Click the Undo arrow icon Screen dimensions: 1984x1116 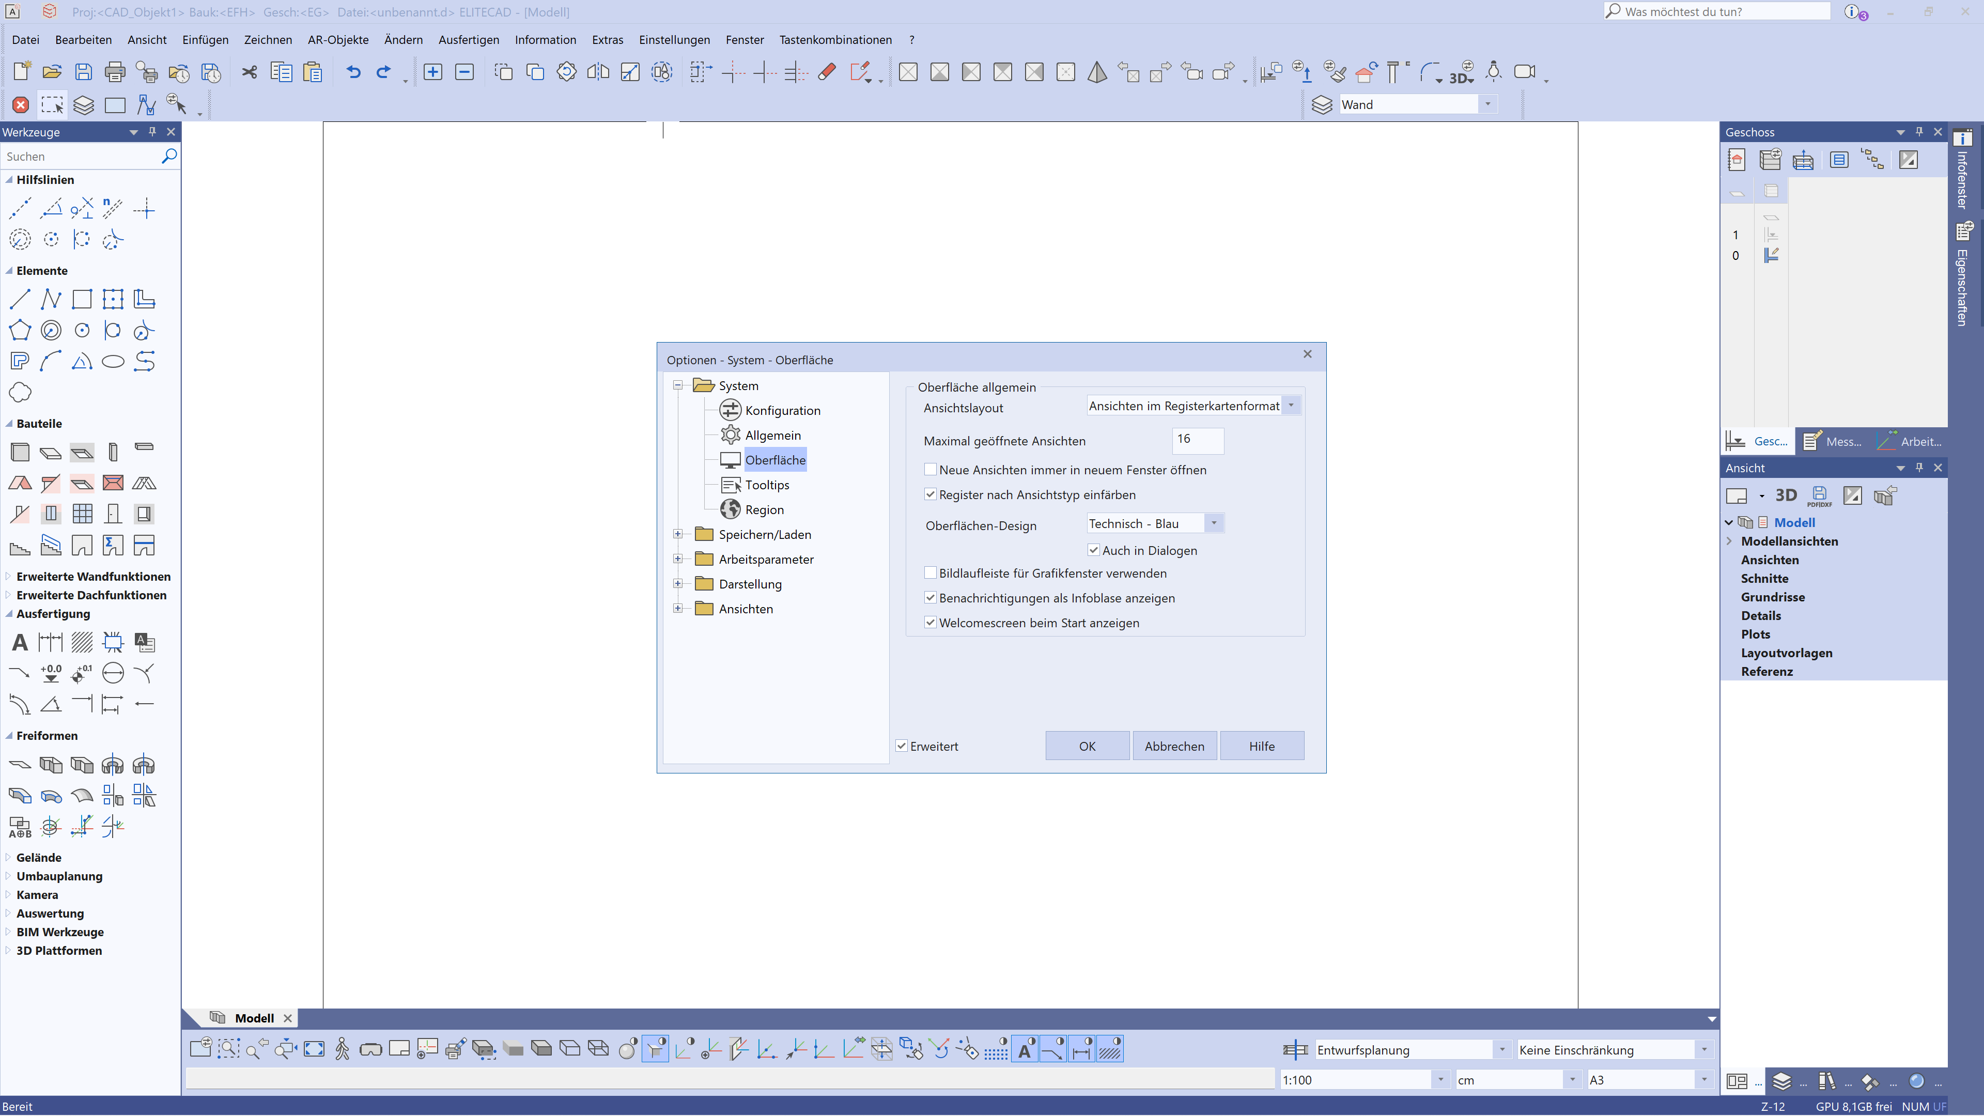(353, 72)
